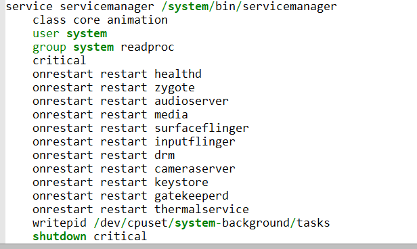Click the word 'thermalservice'
Viewport: 417px width, 249px height.
point(202,210)
